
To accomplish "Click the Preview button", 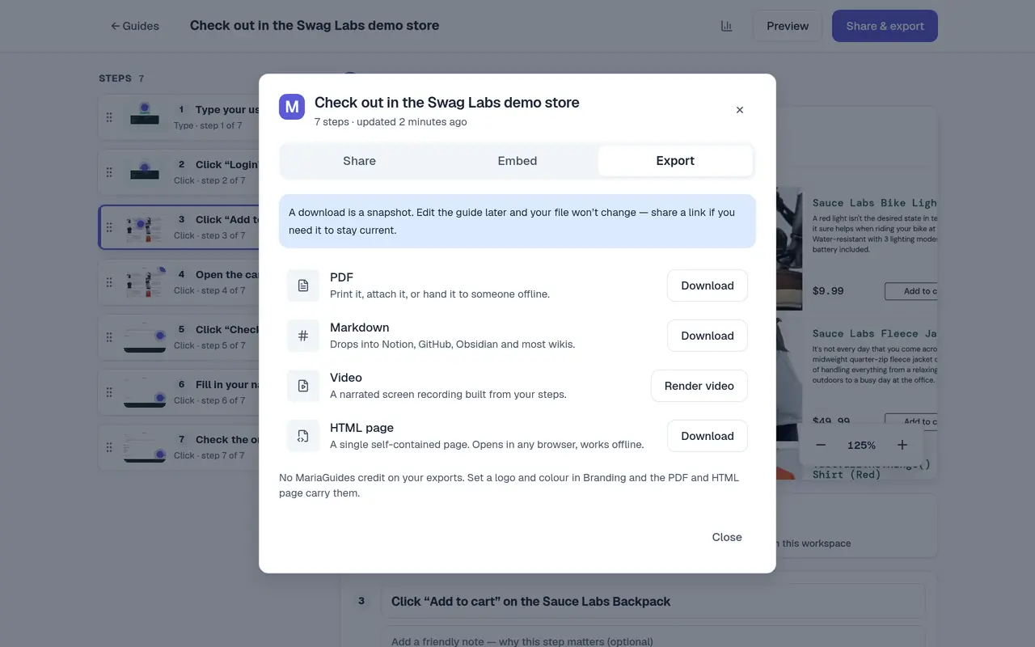I will (788, 26).
